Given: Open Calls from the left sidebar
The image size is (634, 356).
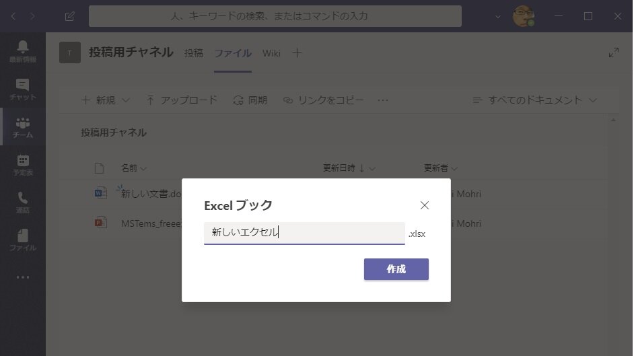Looking at the screenshot, I should (x=23, y=203).
